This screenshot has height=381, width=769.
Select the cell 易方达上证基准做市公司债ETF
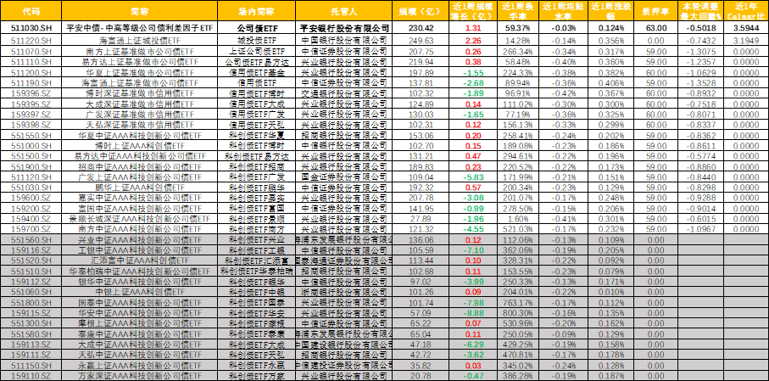click(x=139, y=62)
